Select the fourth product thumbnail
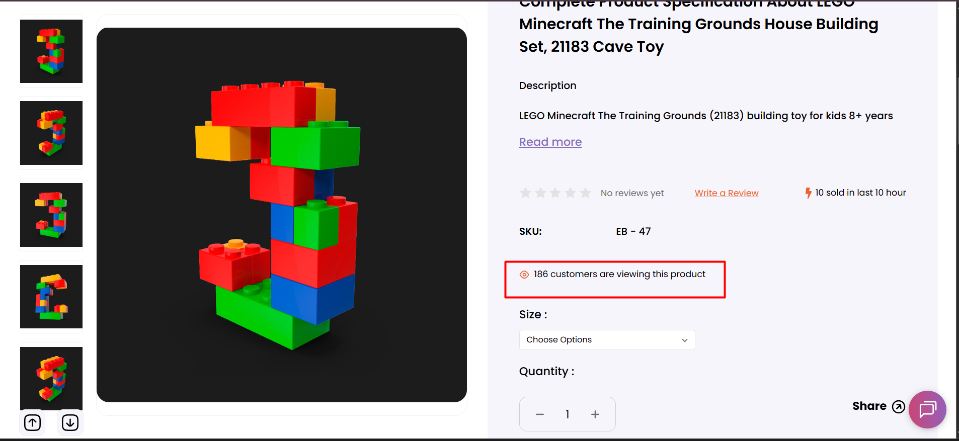The image size is (959, 441). [51, 297]
